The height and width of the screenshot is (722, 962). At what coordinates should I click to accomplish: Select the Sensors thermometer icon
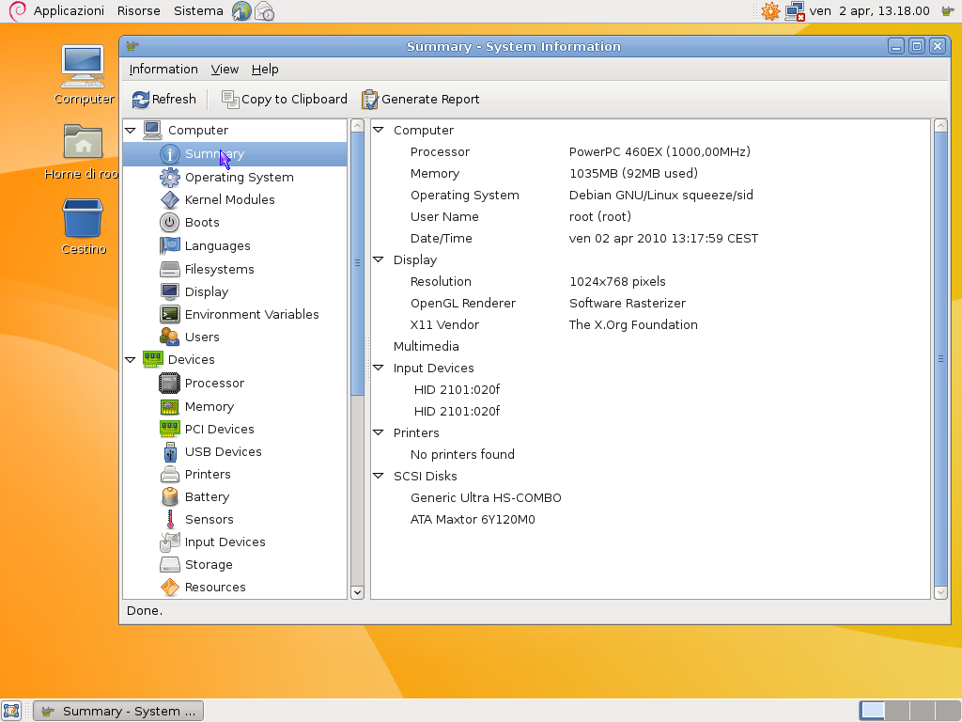[170, 520]
